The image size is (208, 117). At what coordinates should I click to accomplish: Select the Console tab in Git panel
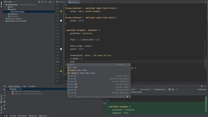click(x=32, y=86)
